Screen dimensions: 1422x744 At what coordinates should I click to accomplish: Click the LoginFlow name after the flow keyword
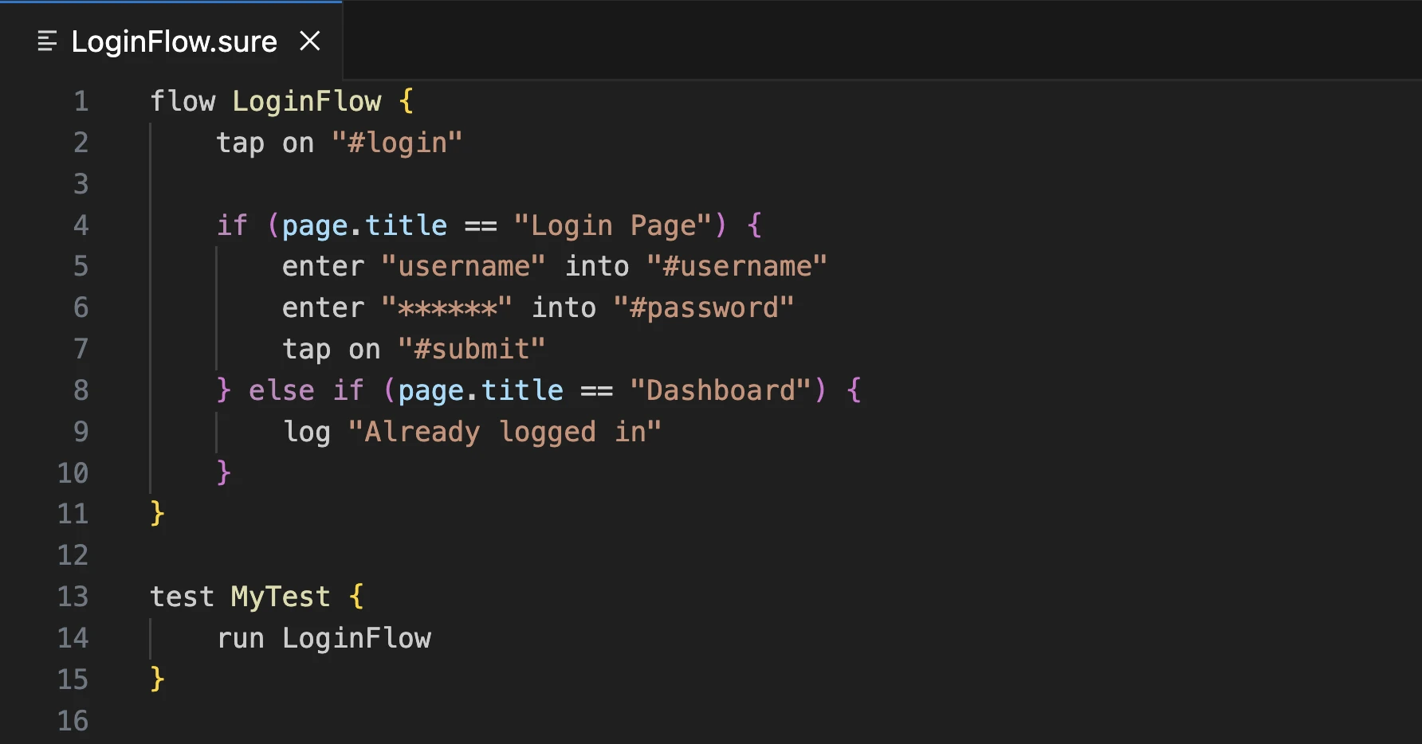click(306, 102)
